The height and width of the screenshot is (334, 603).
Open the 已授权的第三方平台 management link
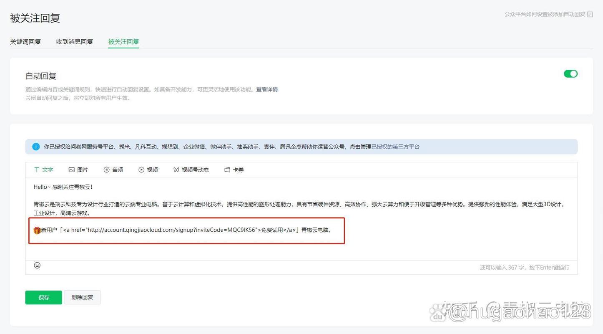pos(395,147)
